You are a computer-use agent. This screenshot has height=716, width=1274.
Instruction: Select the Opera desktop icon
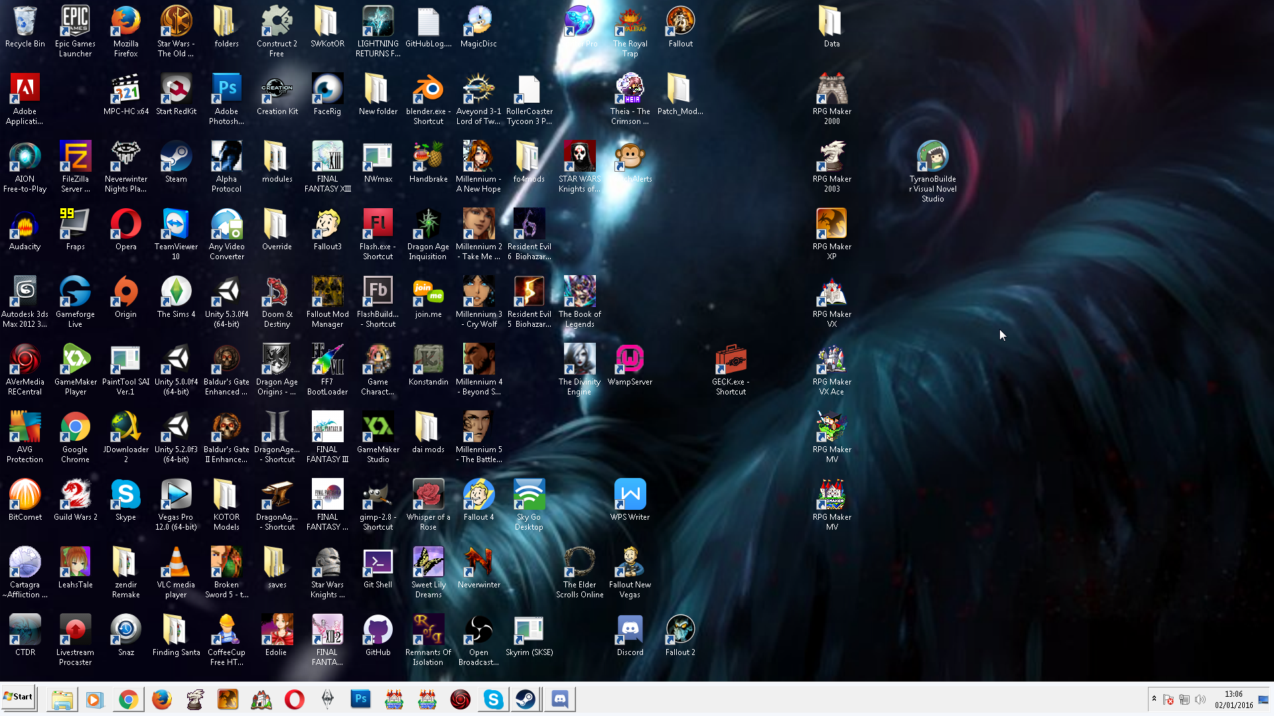125,230
